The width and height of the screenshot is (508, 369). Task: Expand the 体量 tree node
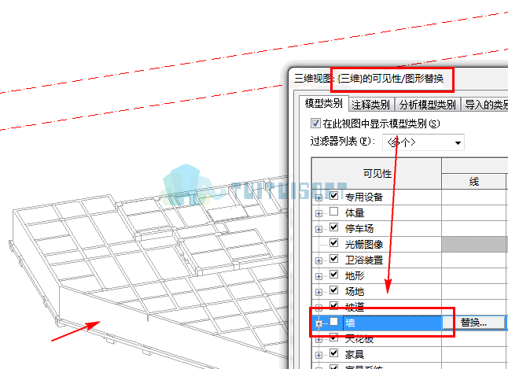pos(318,213)
